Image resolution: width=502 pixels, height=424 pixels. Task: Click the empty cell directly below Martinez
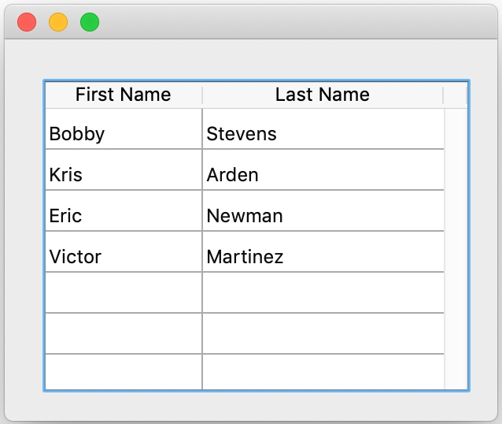click(x=323, y=293)
